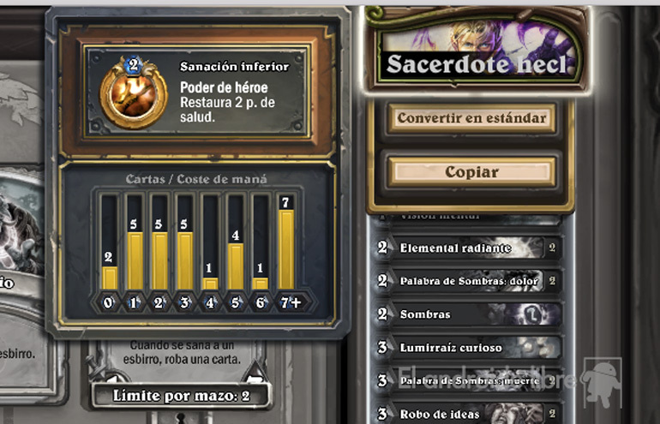Screen dimensions: 660x424
Task: Click the 0 mana cost gem
Action: pyautogui.click(x=108, y=302)
